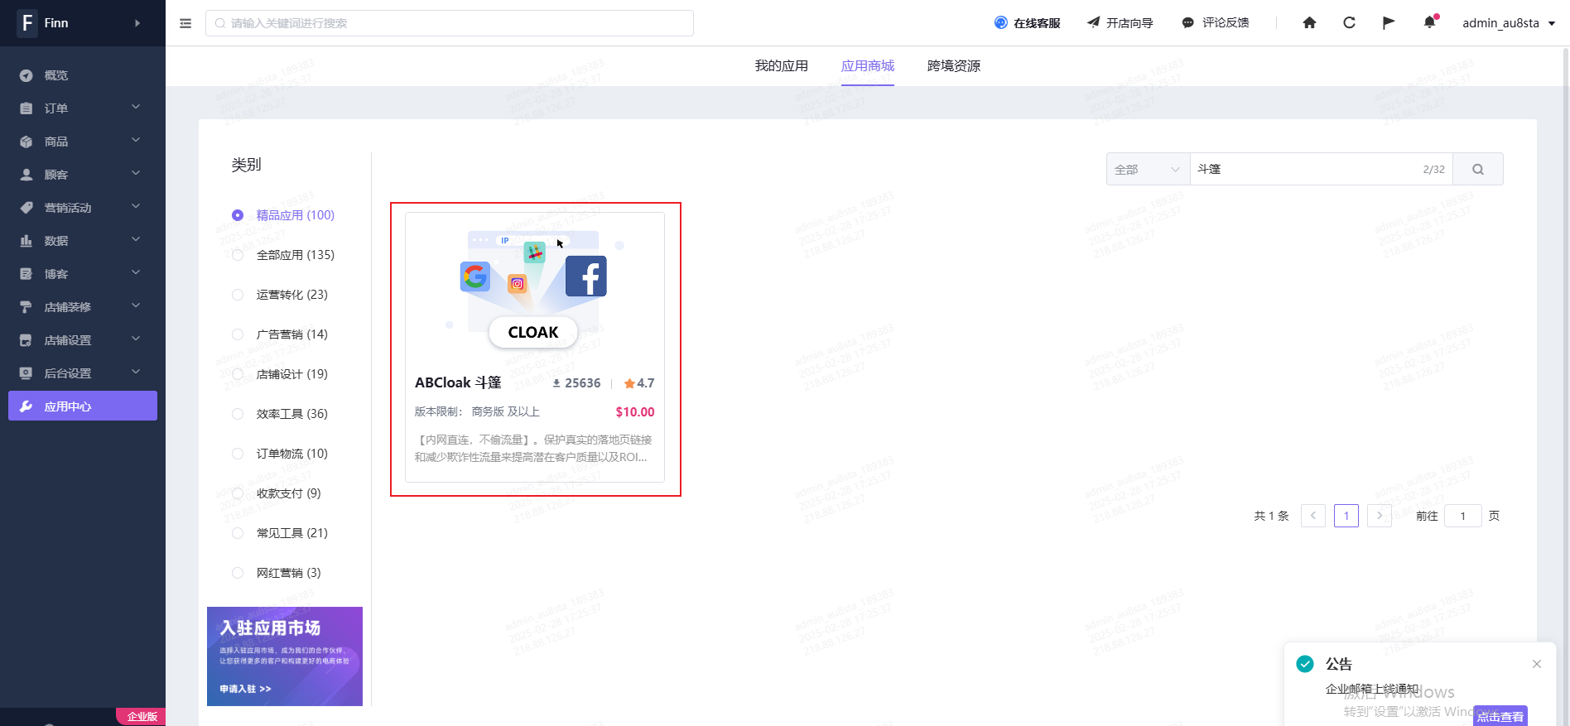Click the 订单 orders icon

(26, 108)
